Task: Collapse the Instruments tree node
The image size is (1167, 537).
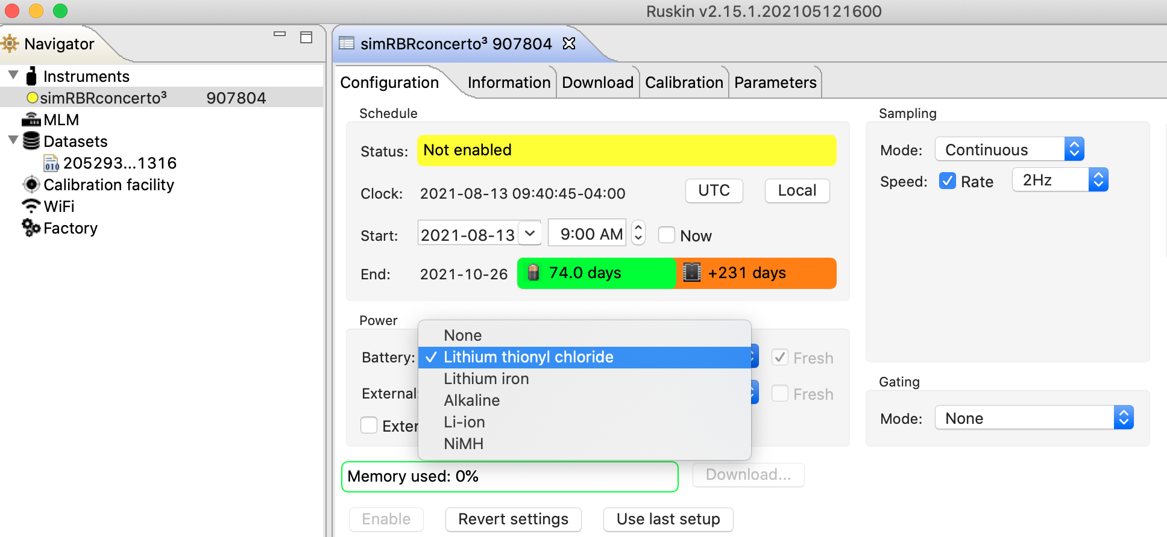Action: (x=13, y=76)
